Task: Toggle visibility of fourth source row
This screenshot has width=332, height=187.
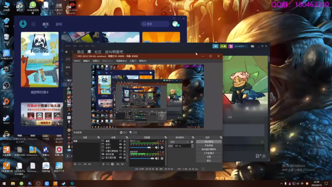Action: (120, 151)
